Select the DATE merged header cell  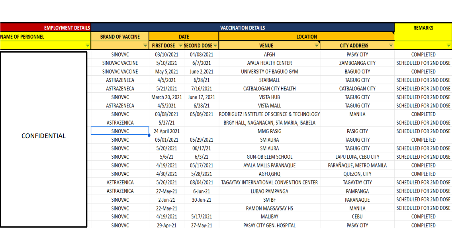184,37
